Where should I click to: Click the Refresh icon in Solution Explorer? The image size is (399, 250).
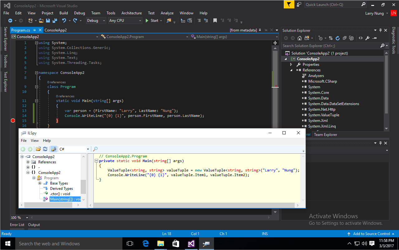[337, 38]
